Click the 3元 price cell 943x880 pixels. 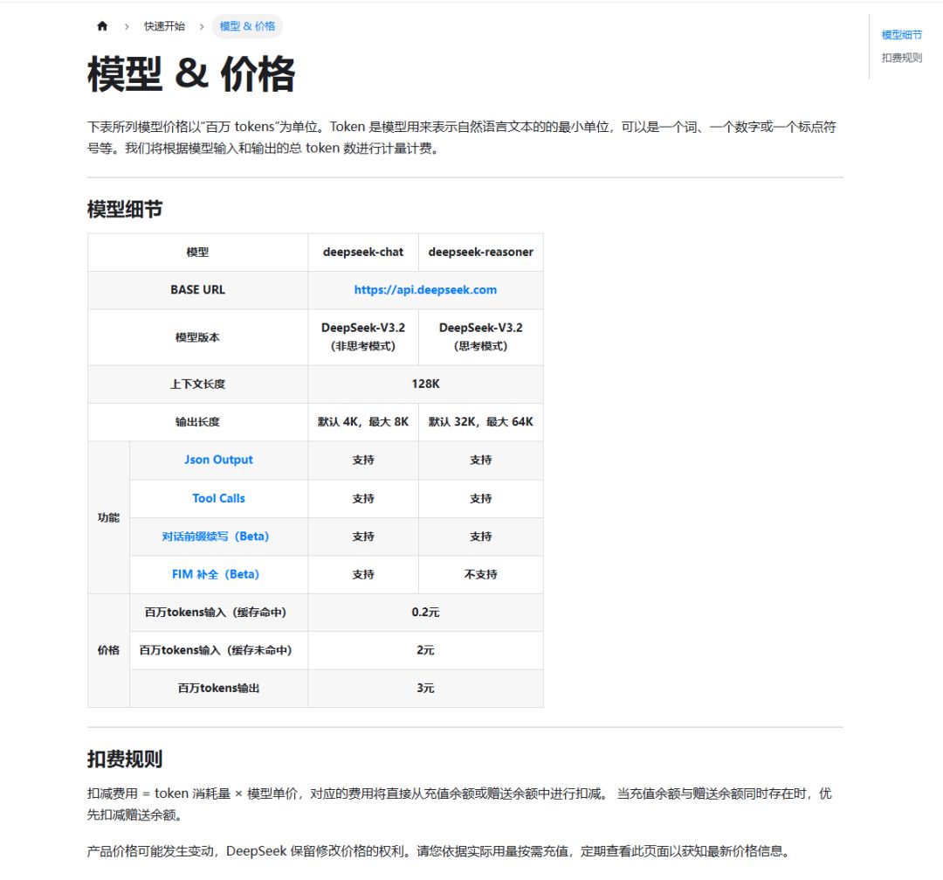(425, 688)
